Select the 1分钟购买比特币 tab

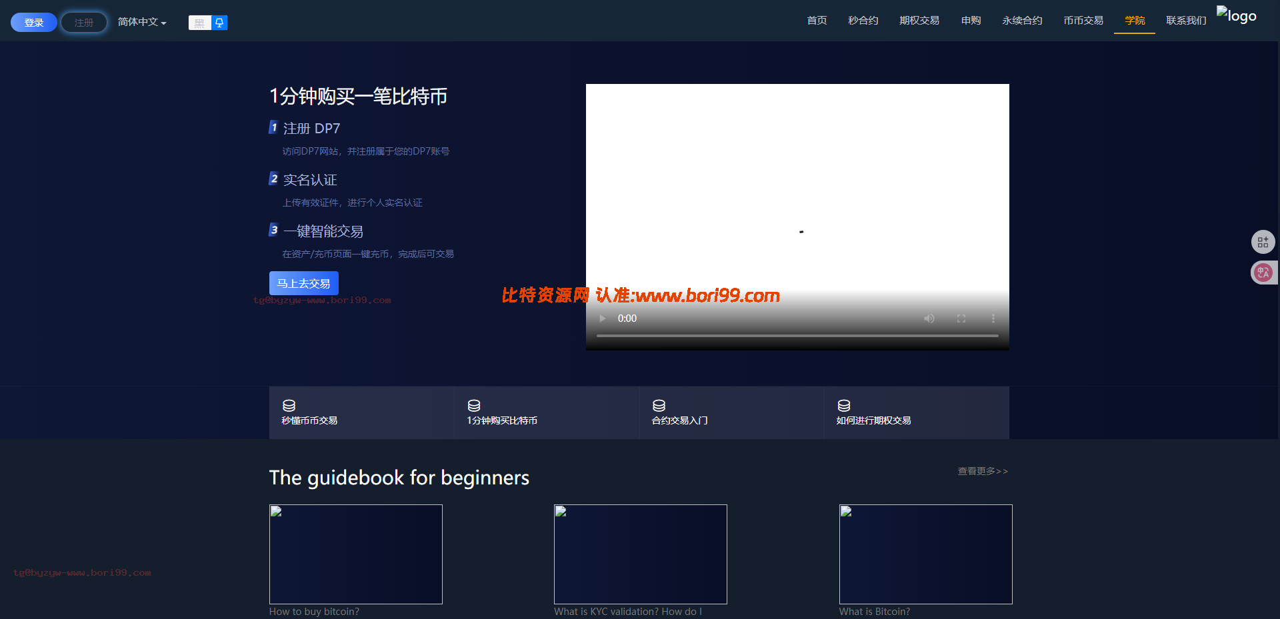(547, 412)
